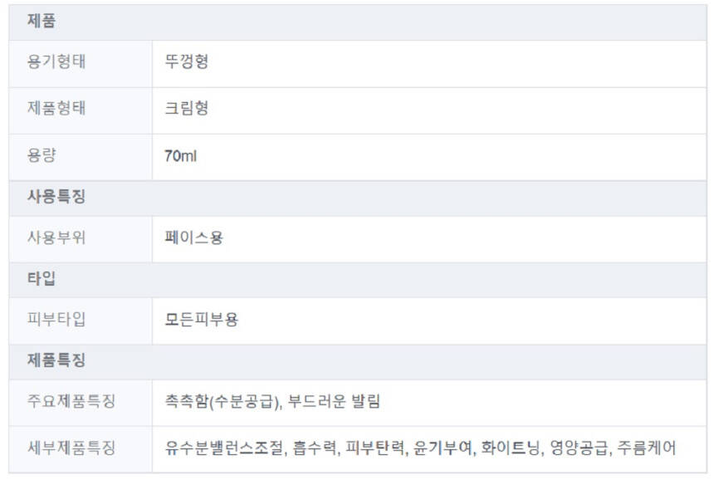Click the 촉촉함(수분공급) feature text
This screenshot has height=480, width=714.
click(x=222, y=401)
